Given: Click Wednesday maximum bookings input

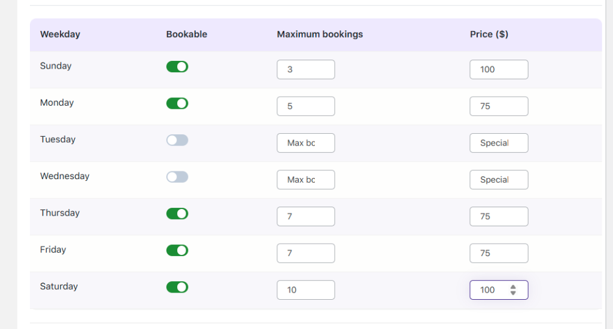Looking at the screenshot, I should point(305,180).
